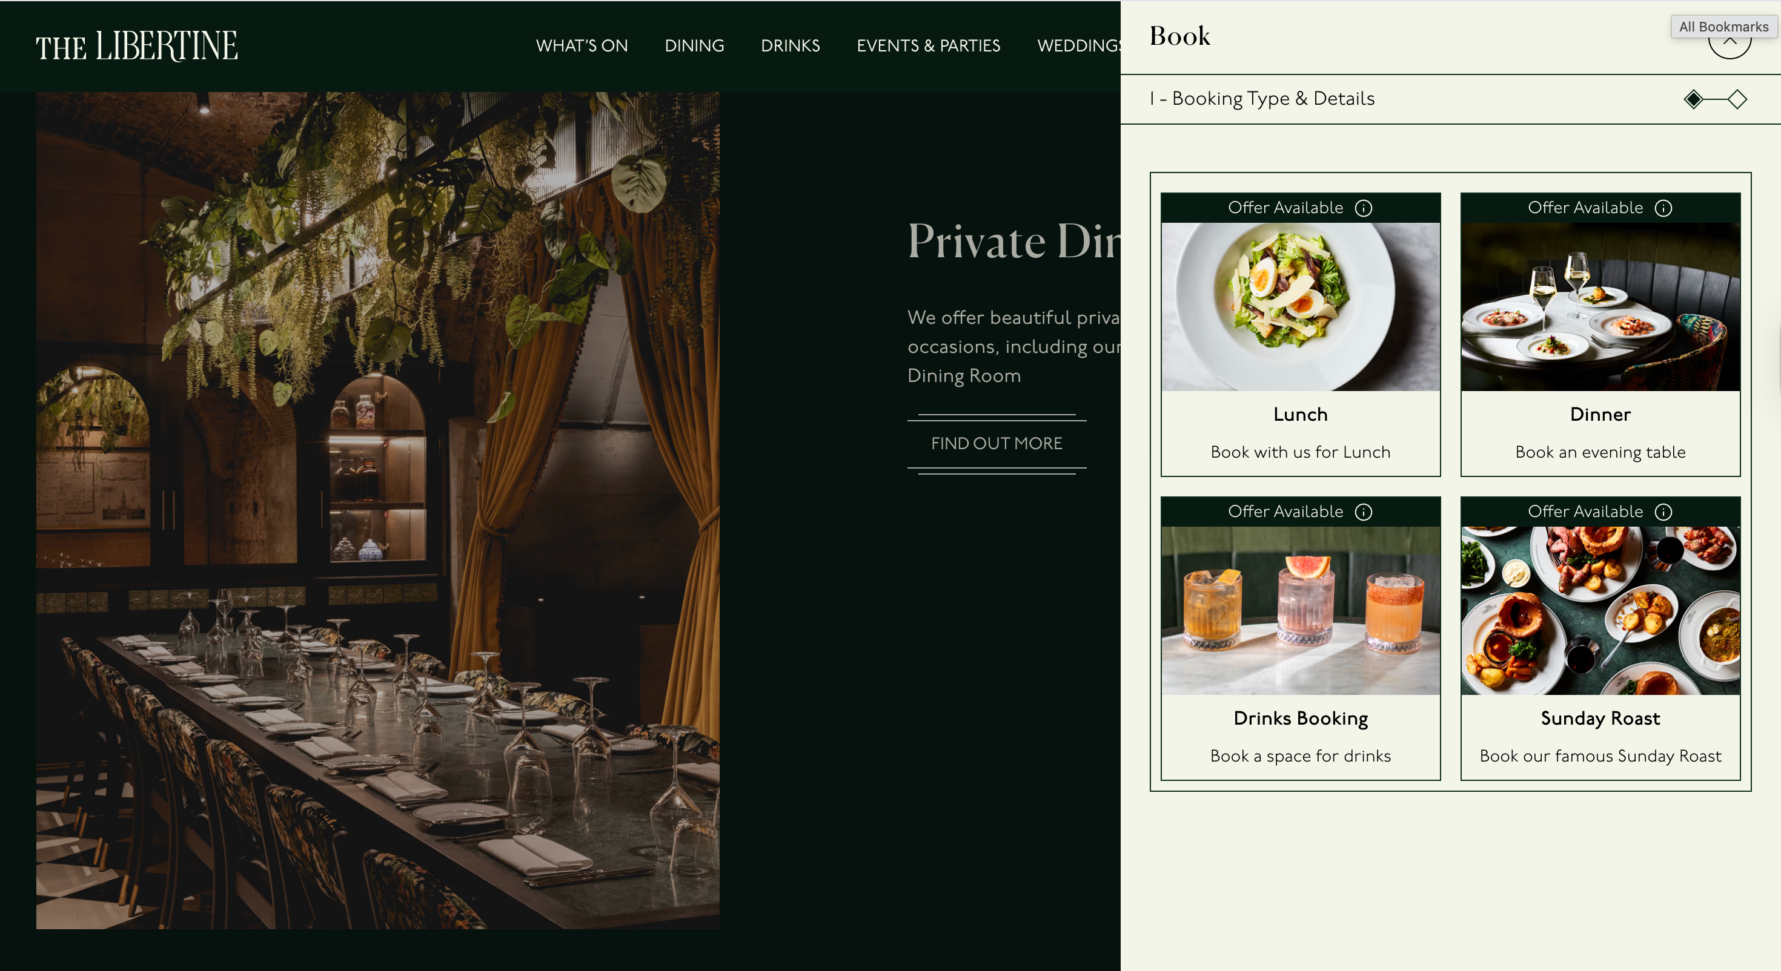Open info icon on Drinks Booking offer
This screenshot has width=1781, height=971.
click(1364, 512)
